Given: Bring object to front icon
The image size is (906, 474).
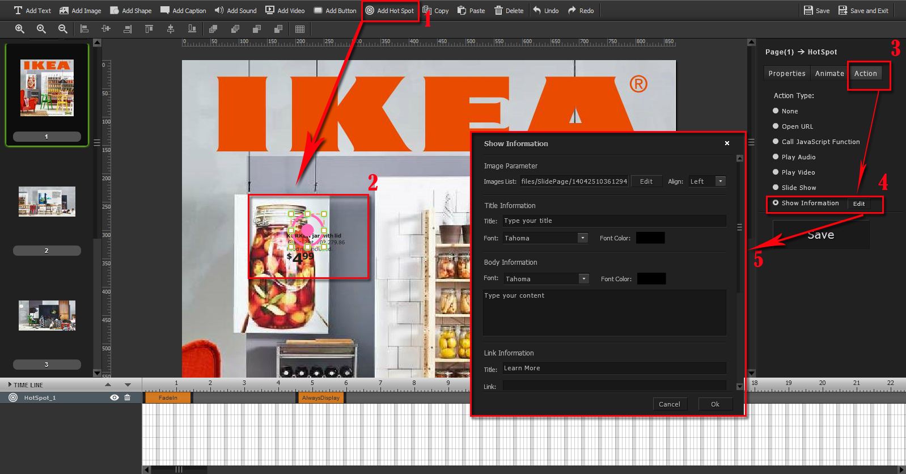Looking at the screenshot, I should [214, 29].
